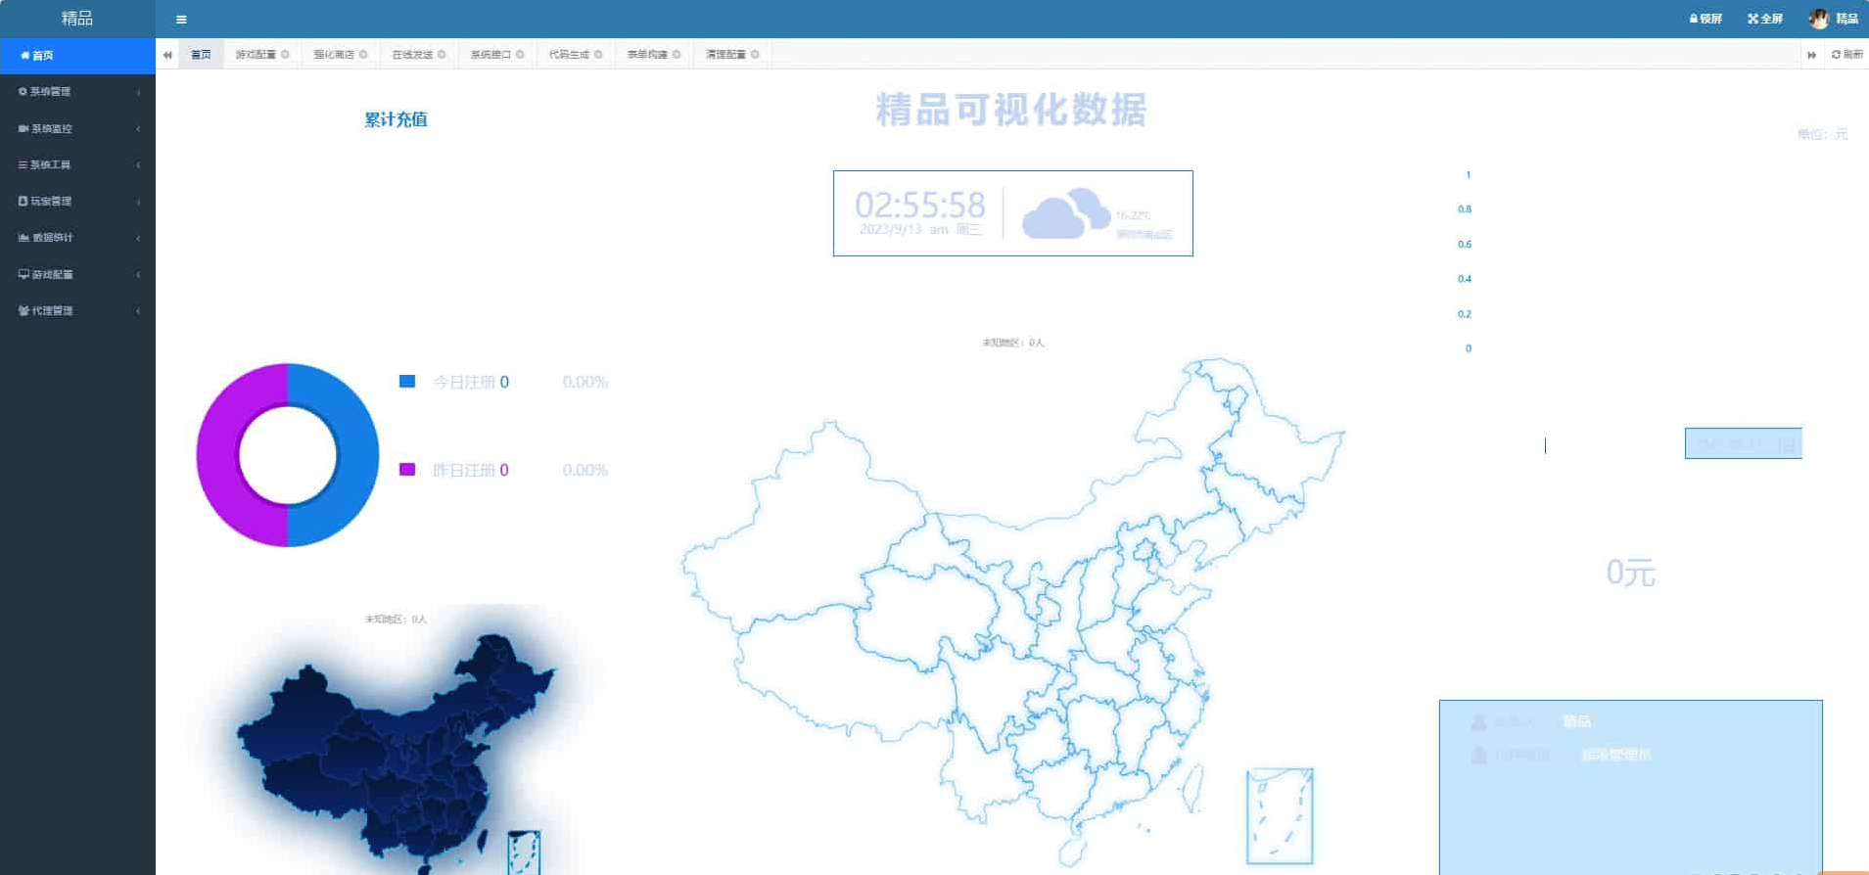Switch to the 系统接口 tab
The height and width of the screenshot is (875, 1869).
491,55
